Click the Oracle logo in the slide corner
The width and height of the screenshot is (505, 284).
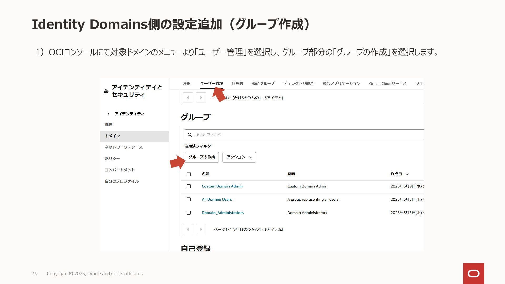click(x=473, y=273)
